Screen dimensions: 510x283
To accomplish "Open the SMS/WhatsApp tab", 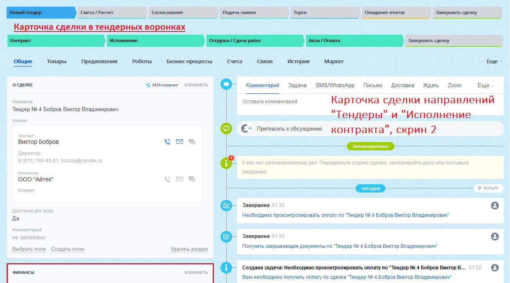I will [335, 86].
